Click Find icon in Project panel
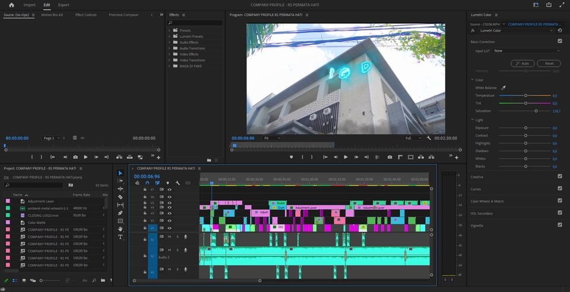Image resolution: width=570 pixels, height=292 pixels. click(x=94, y=280)
